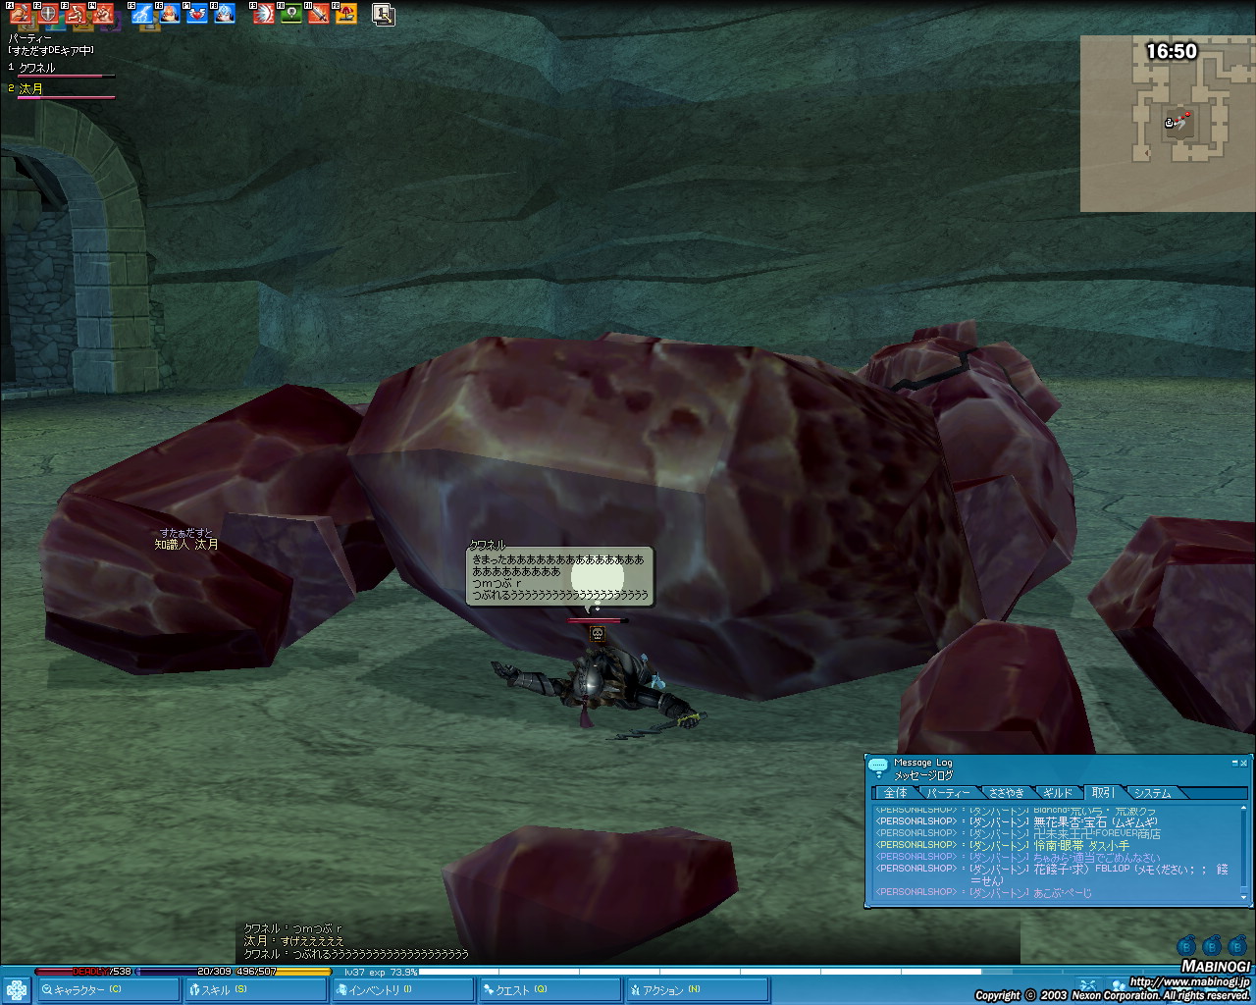Use the F10 green skill icon

[x=291, y=14]
